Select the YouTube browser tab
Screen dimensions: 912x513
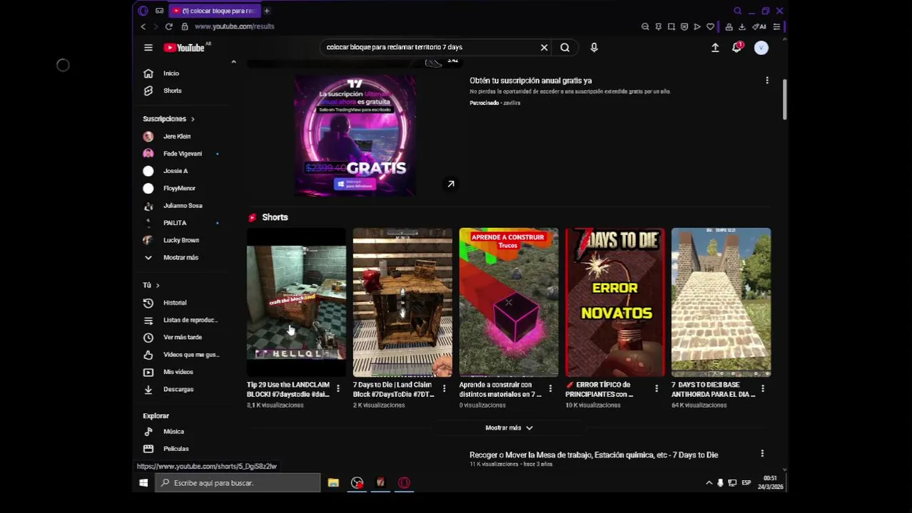click(214, 11)
